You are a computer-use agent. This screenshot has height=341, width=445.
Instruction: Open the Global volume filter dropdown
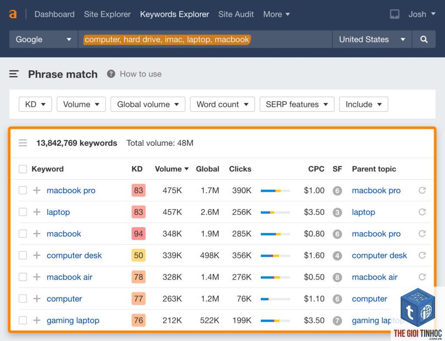148,104
